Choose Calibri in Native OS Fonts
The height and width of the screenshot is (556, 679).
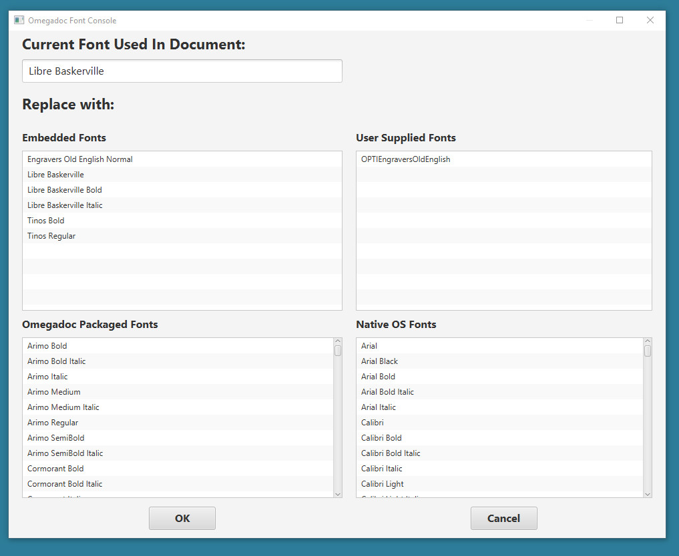click(500, 423)
